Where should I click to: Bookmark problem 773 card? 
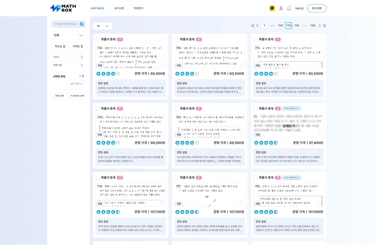(320, 64)
